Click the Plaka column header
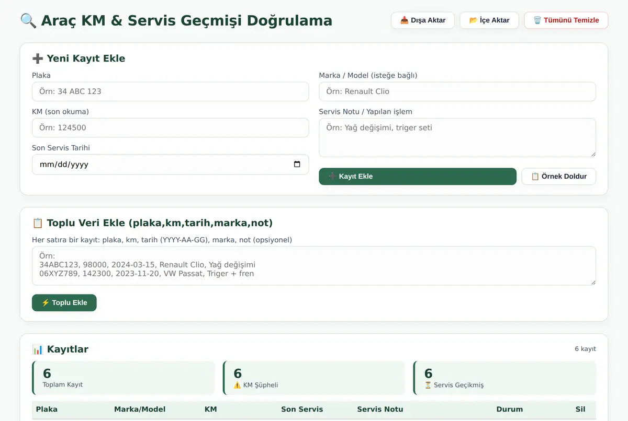Image resolution: width=628 pixels, height=421 pixels. (47, 409)
